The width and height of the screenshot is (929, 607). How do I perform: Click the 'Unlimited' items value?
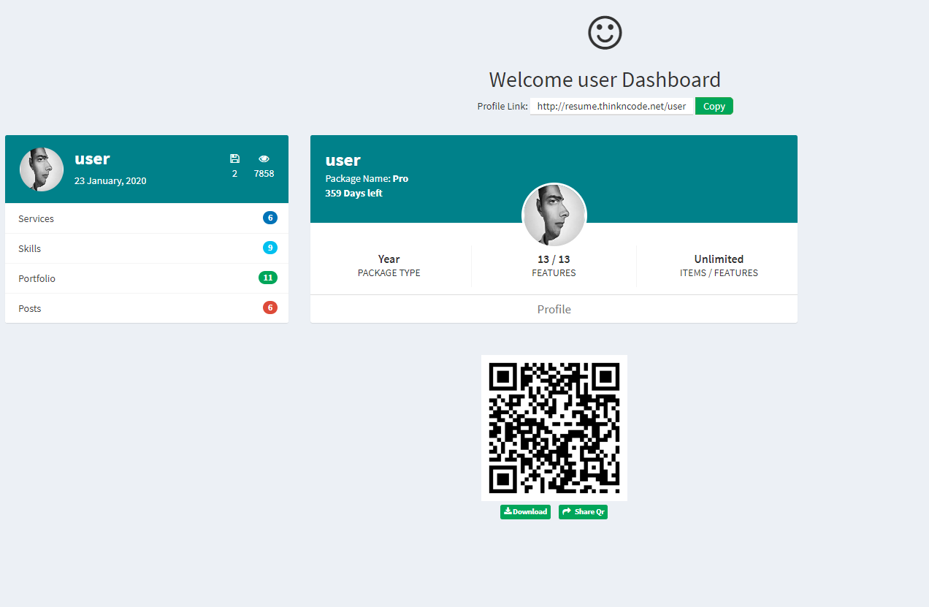[719, 259]
